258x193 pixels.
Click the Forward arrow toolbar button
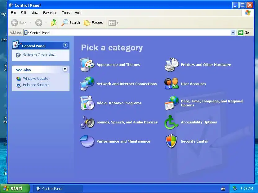pyautogui.click(x=39, y=23)
